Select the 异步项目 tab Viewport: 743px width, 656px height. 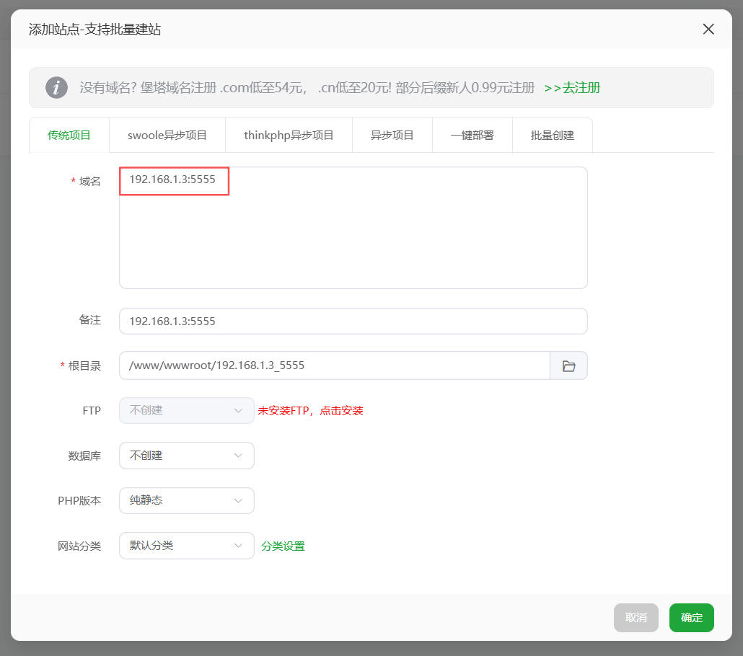392,135
